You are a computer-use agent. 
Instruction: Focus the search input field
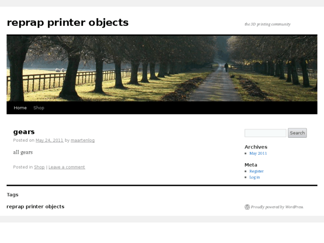click(265, 133)
